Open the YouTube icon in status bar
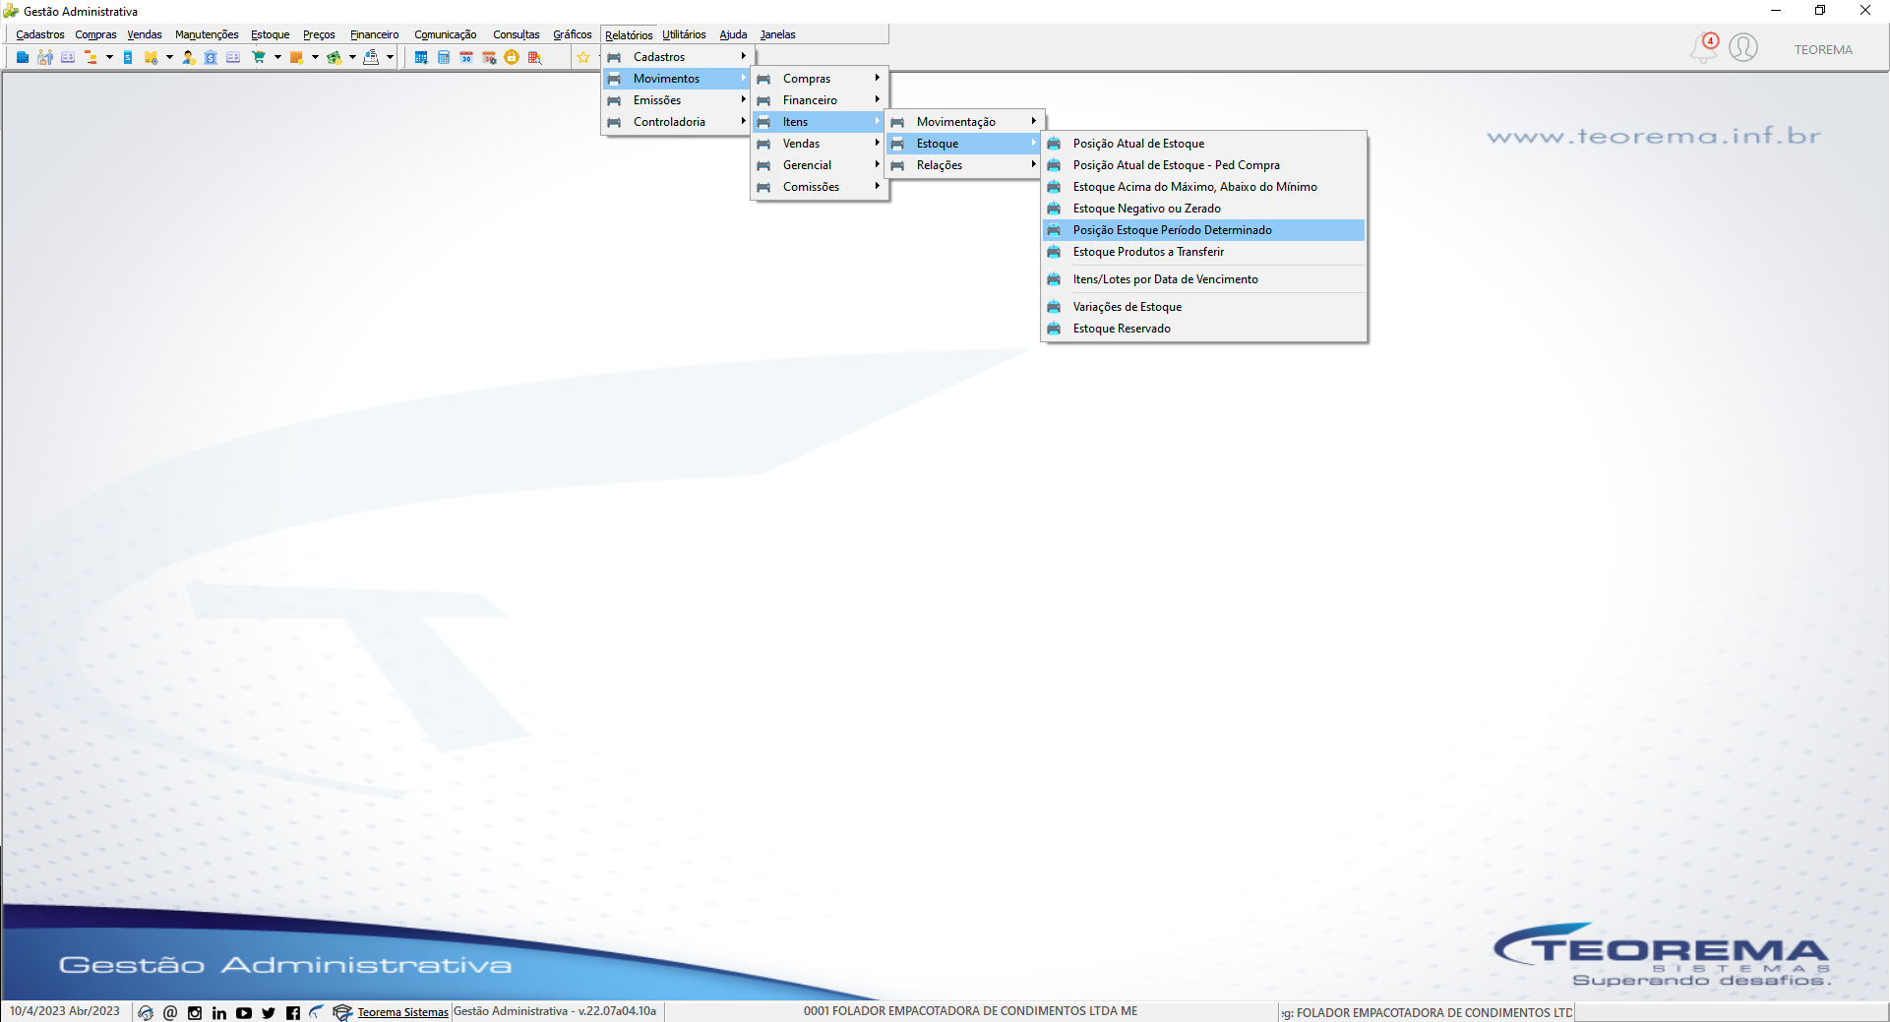This screenshot has width=1890, height=1022. click(244, 1012)
